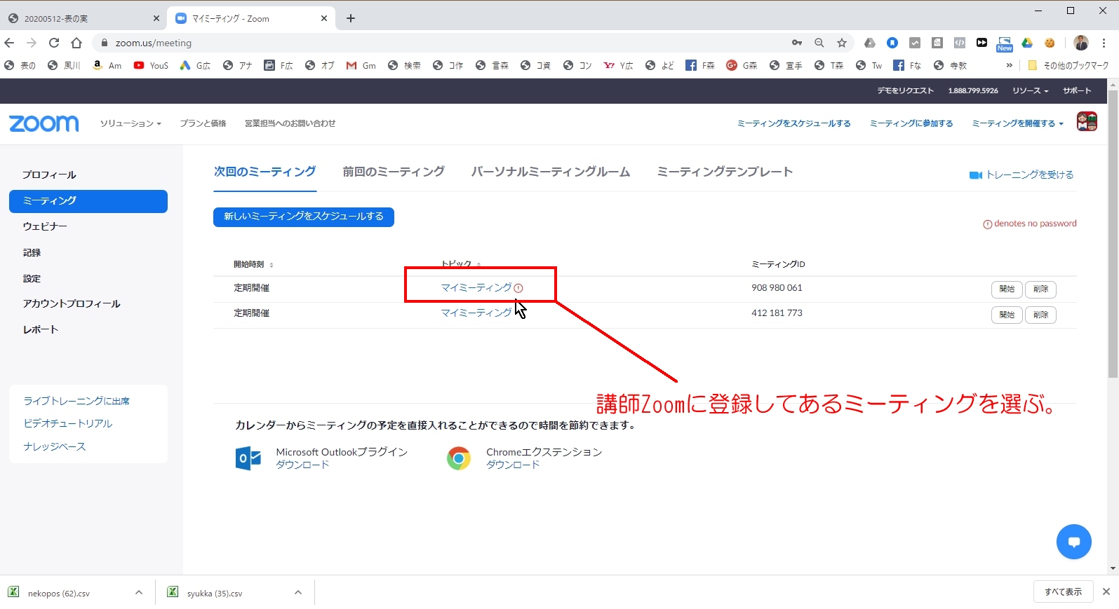
Task: Click Google Drive extension icon
Action: click(1027, 43)
